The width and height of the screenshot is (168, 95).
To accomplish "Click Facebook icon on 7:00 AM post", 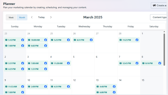I will coord(46,63).
